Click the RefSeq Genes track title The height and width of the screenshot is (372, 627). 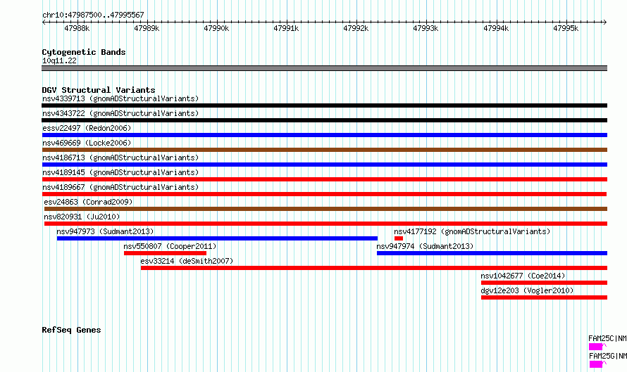tap(71, 330)
